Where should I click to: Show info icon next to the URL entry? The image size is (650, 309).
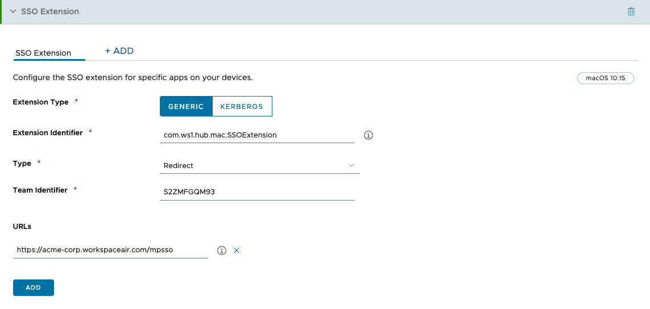coord(222,250)
